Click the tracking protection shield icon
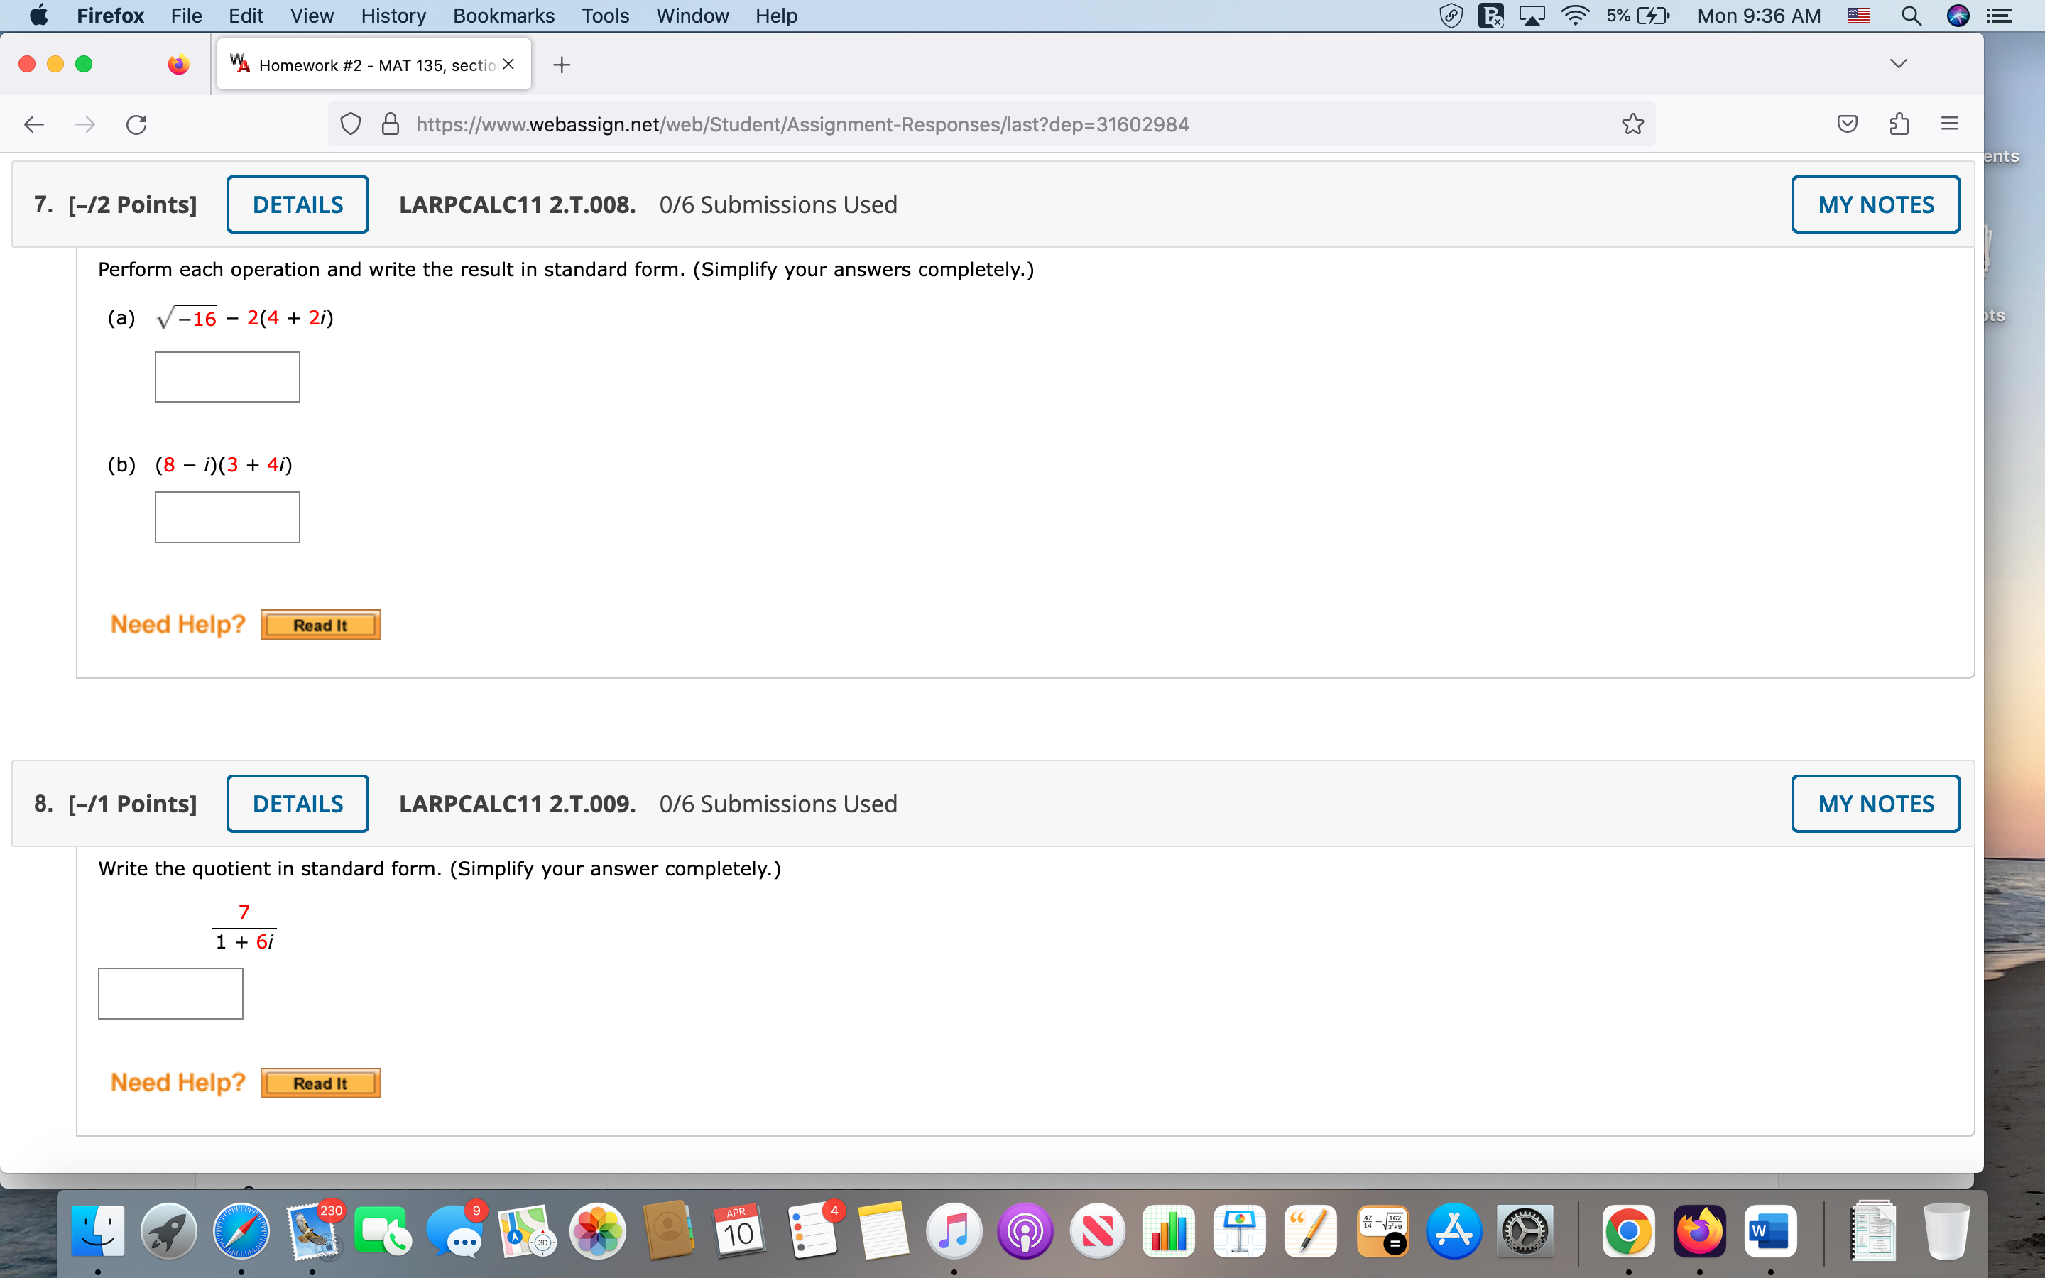Image resolution: width=2045 pixels, height=1278 pixels. [350, 124]
